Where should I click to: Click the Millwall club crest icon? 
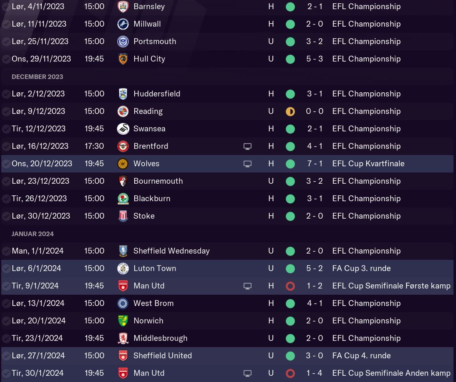point(123,24)
